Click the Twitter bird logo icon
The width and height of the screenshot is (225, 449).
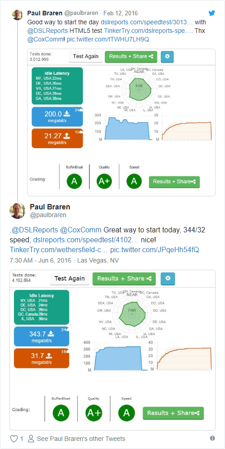point(211,13)
